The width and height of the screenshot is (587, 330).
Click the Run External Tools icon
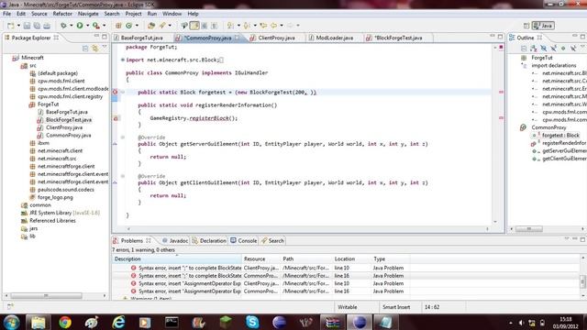pos(96,26)
